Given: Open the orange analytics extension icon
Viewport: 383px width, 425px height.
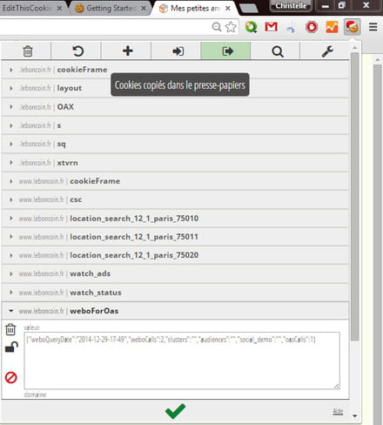Looking at the screenshot, I should point(332,27).
